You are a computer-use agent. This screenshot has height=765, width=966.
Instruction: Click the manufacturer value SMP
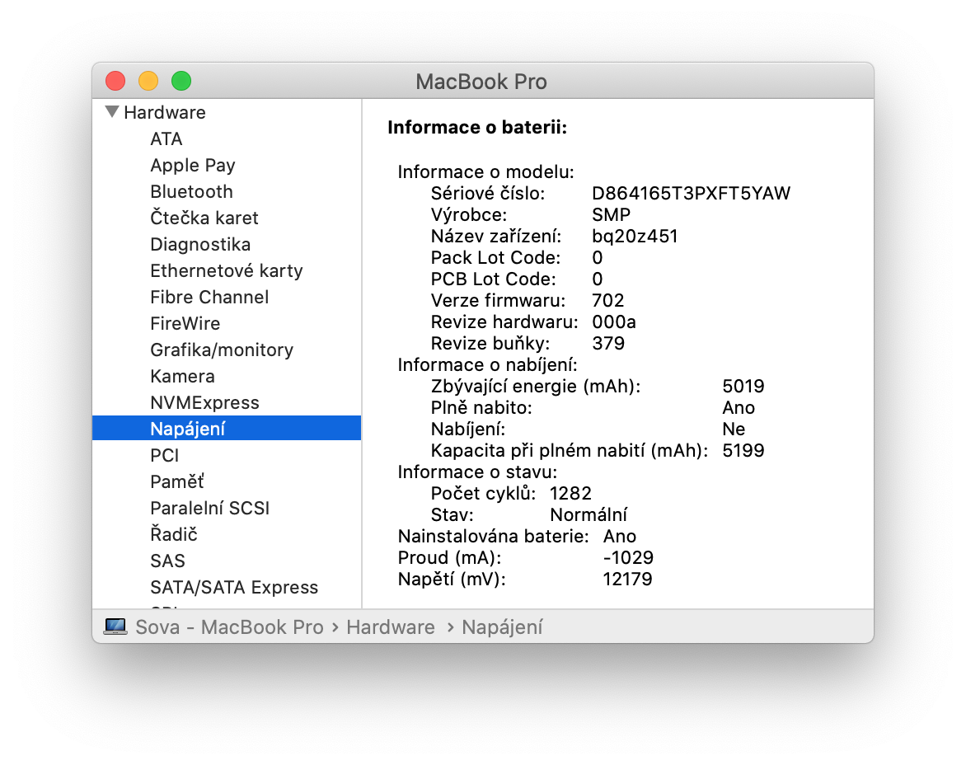point(611,215)
